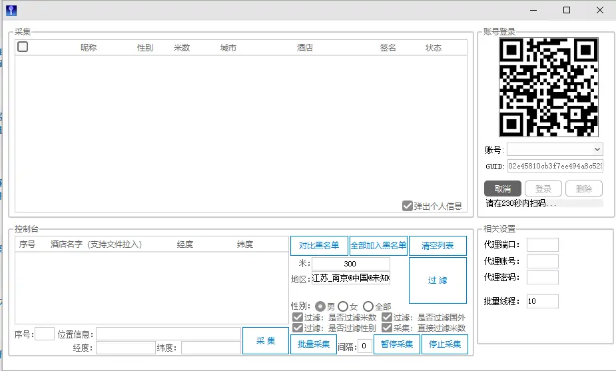Screen dimensions: 616x371
Task: Click the 签名 column header
Action: point(388,47)
